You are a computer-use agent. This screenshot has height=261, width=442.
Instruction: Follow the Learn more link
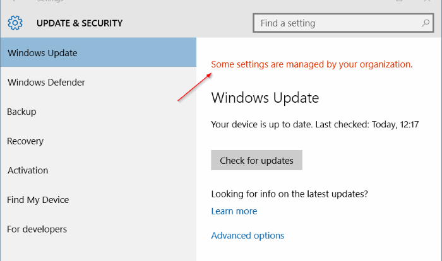click(234, 211)
